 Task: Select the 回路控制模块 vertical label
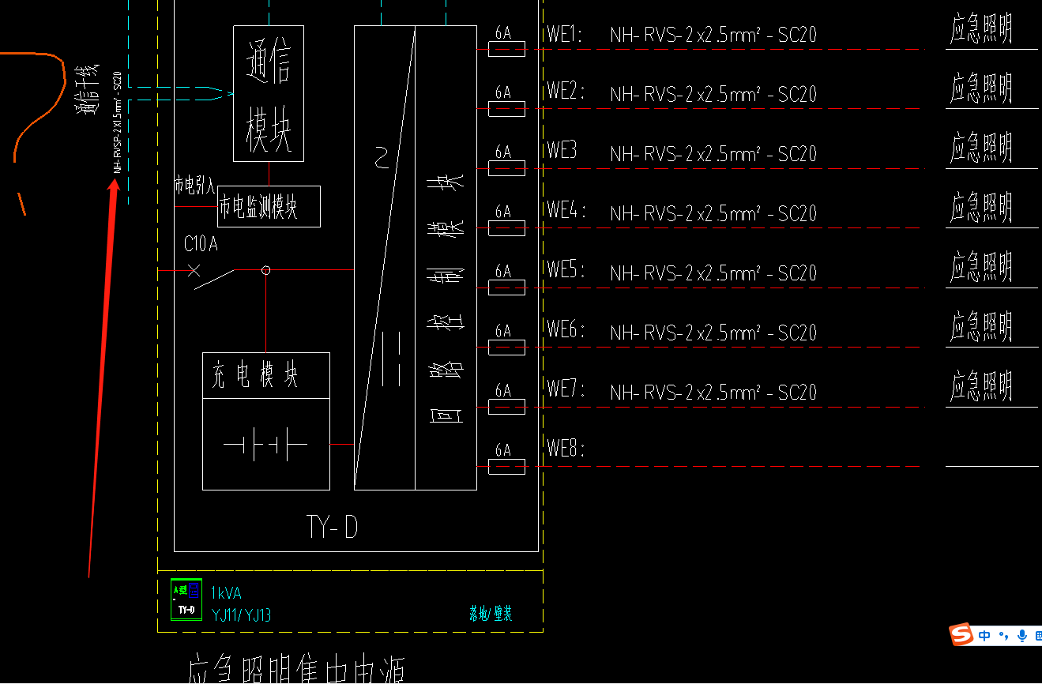click(x=446, y=299)
